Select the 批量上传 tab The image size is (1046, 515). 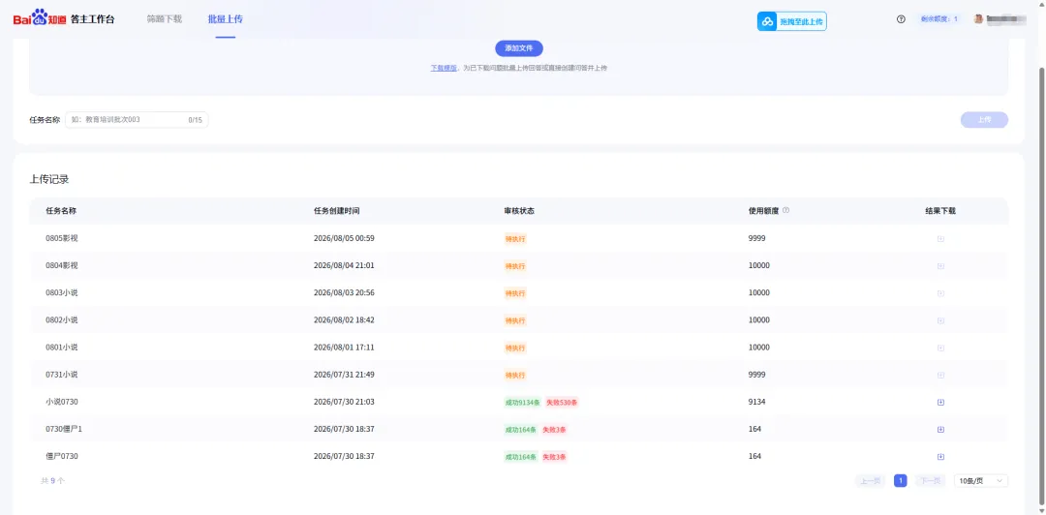point(226,19)
